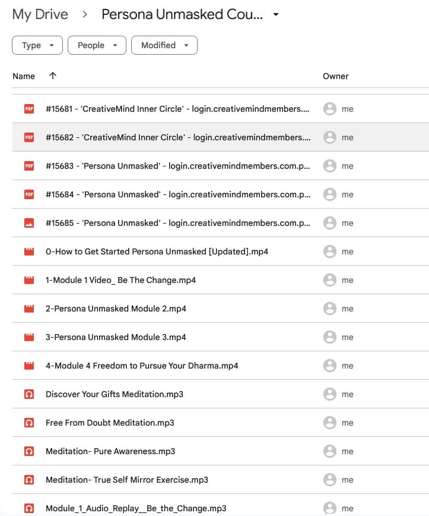
Task: Go to My Drive in breadcrumb
Action: [40, 14]
